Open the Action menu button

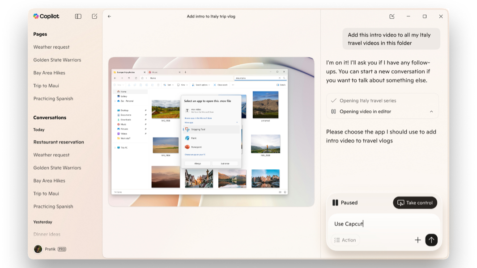(x=345, y=240)
